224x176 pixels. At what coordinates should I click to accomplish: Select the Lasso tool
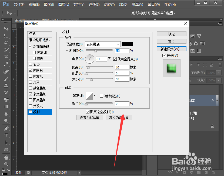pyautogui.click(x=6, y=43)
